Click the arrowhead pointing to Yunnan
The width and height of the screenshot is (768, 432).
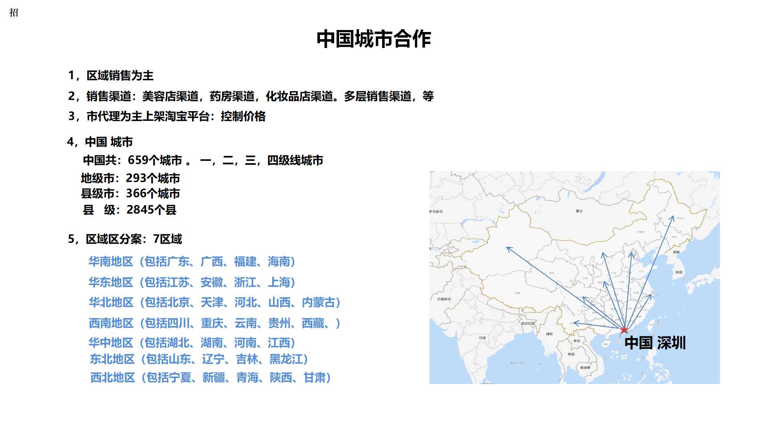point(575,323)
